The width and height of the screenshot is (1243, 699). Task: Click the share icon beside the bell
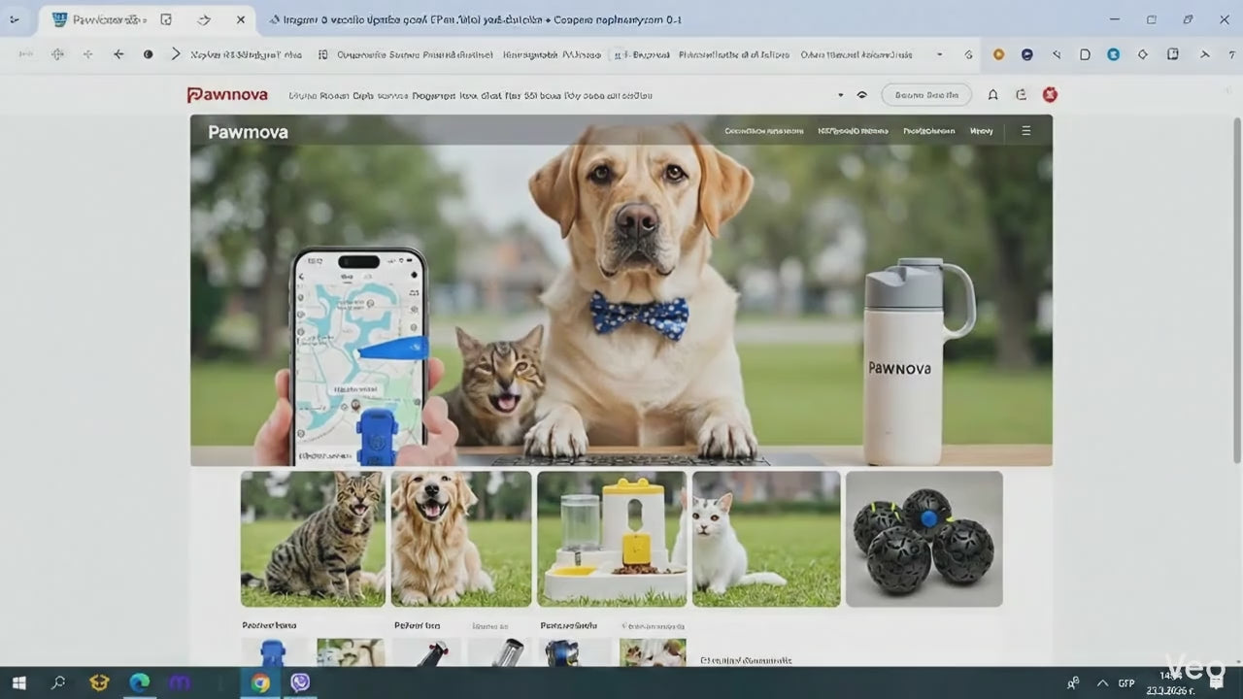click(1021, 95)
